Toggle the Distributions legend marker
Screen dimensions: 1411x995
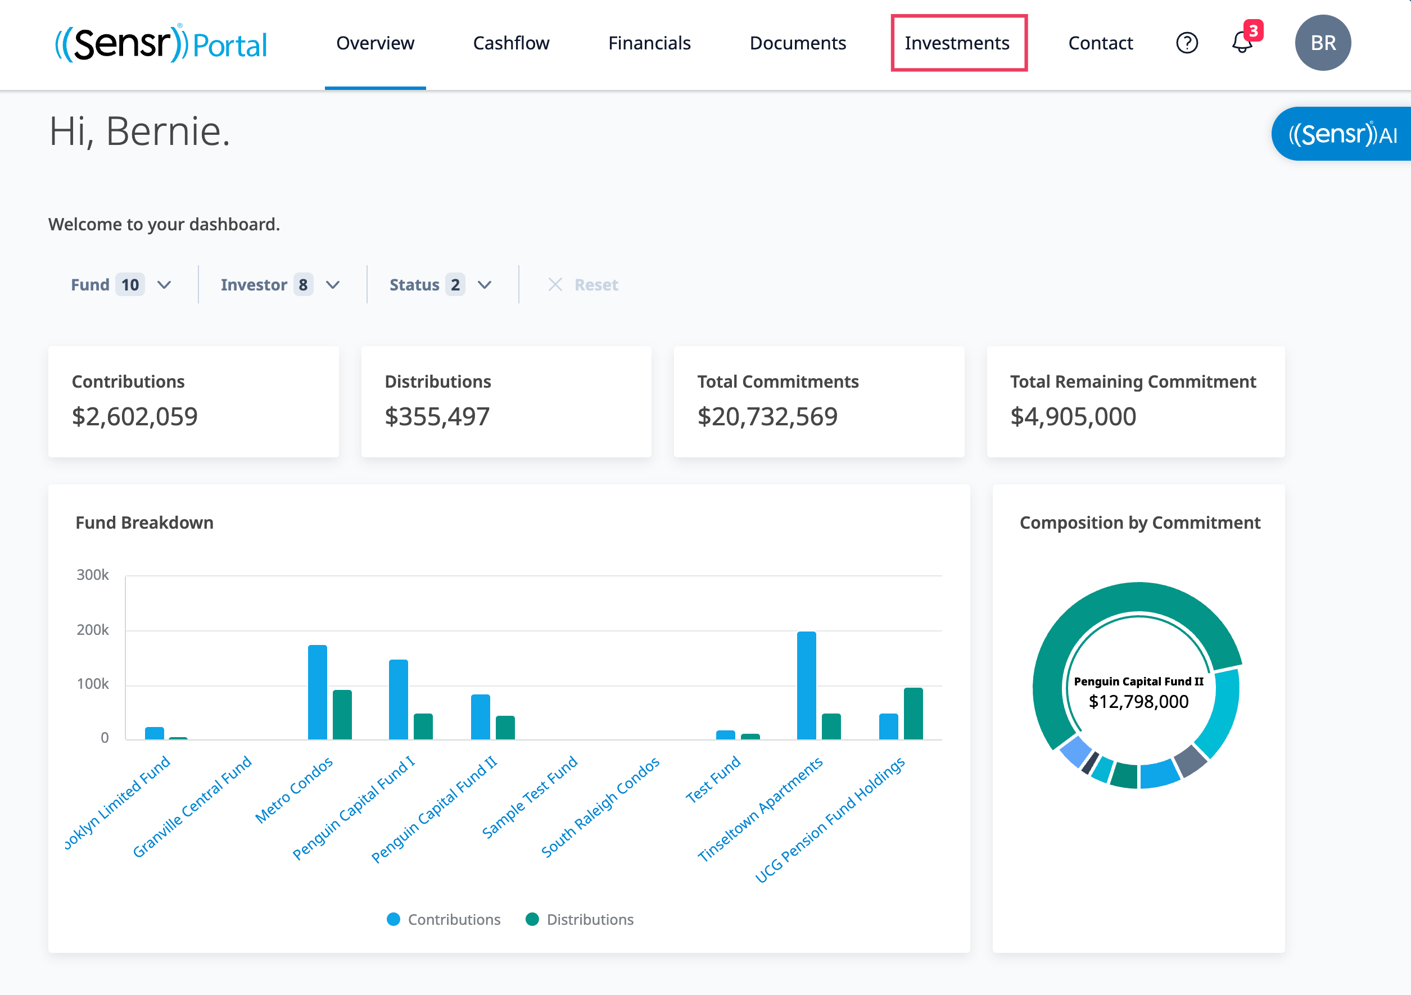pos(532,919)
